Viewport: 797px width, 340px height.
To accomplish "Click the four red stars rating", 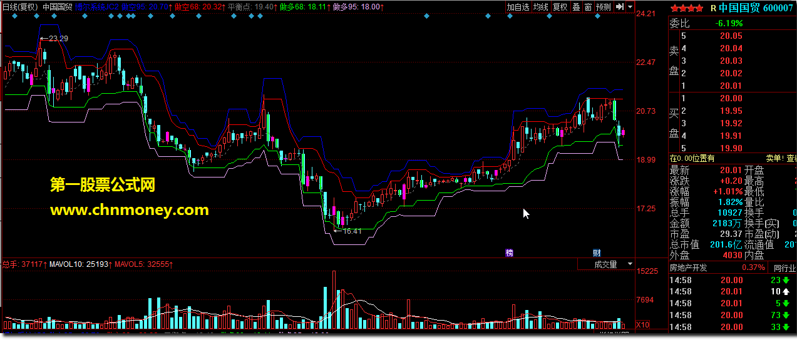I will (x=687, y=8).
